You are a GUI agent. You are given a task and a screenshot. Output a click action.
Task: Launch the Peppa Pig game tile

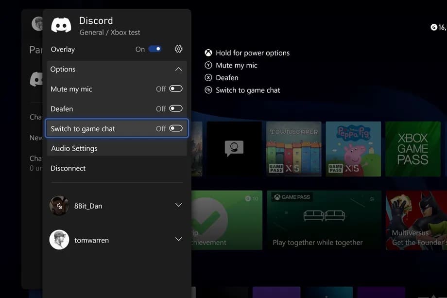pos(353,149)
